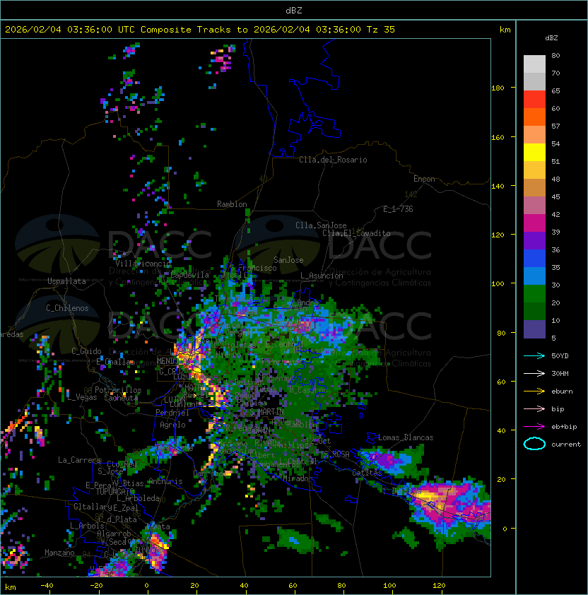Select the light blue 35 dBZ swatch
Image resolution: width=588 pixels, height=595 pixels.
534,276
